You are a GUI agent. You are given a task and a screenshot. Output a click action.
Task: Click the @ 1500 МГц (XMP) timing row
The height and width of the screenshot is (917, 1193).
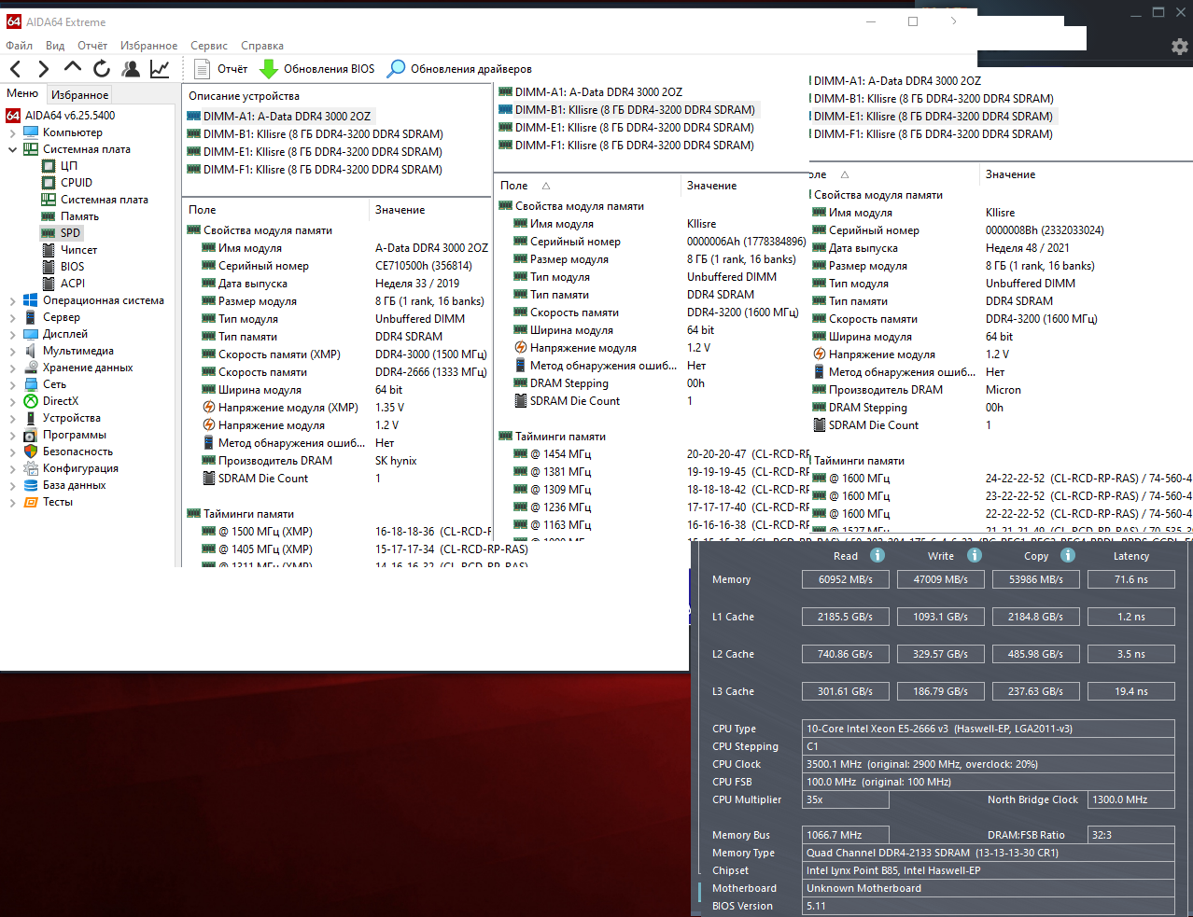346,532
